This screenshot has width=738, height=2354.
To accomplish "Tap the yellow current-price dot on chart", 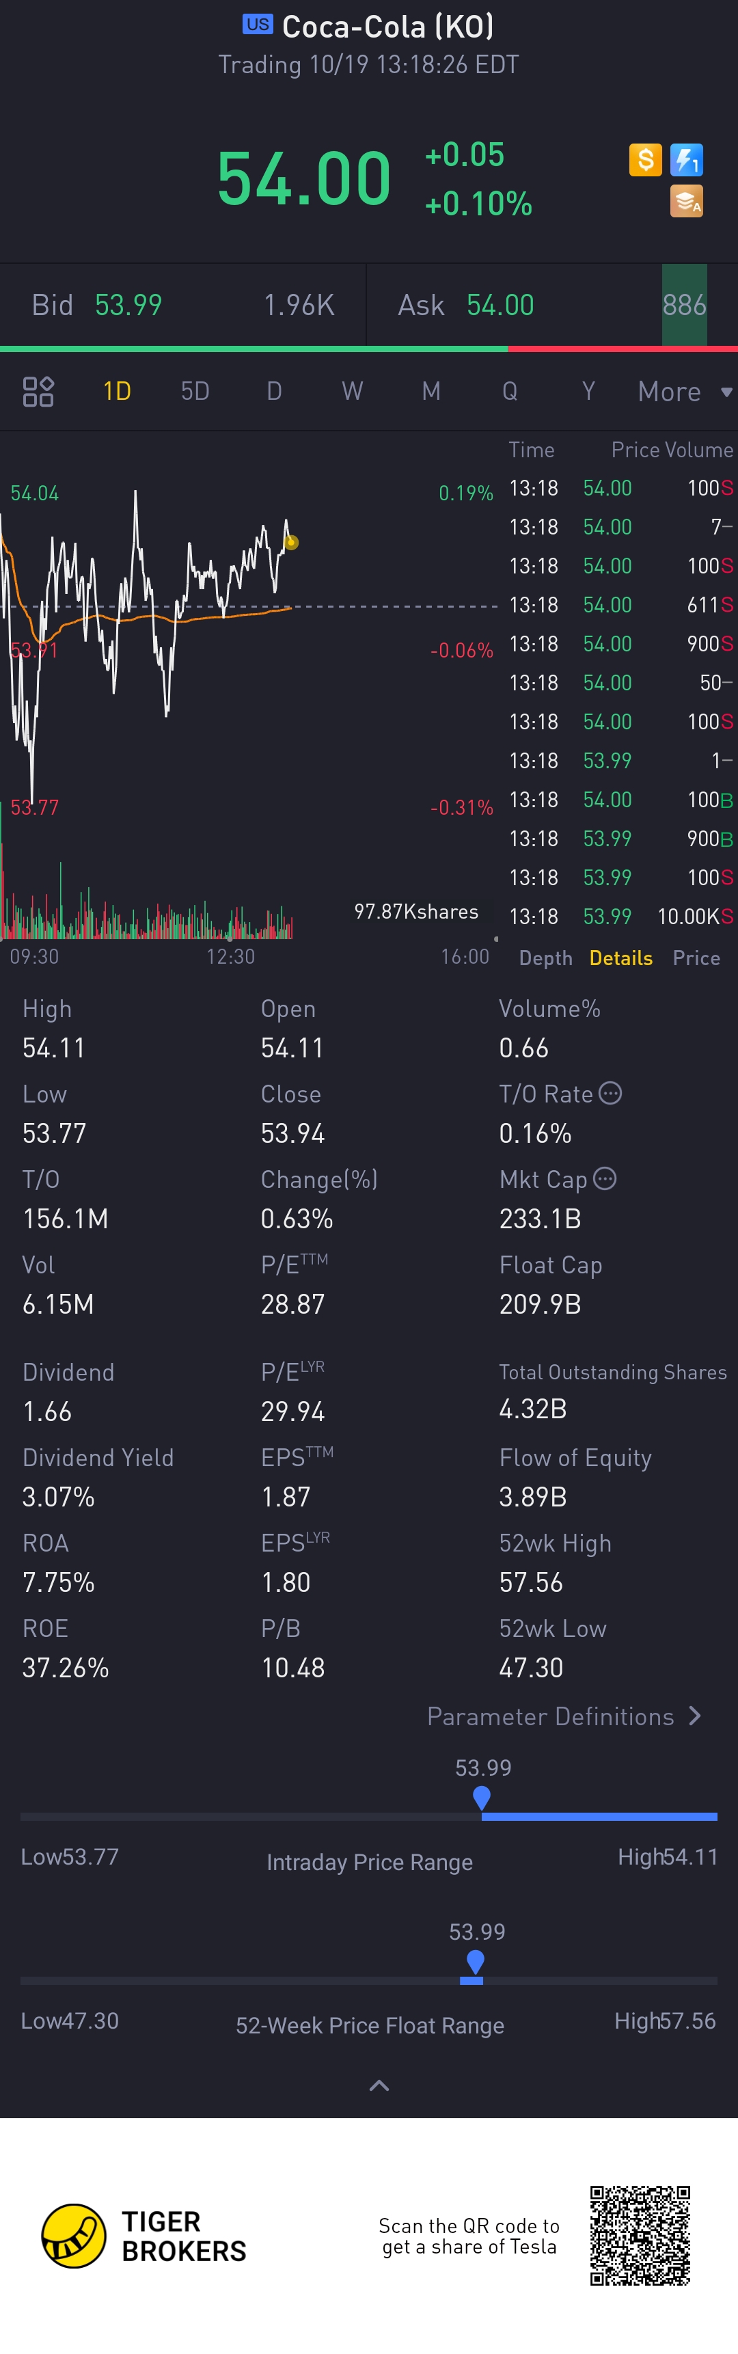I will pos(291,542).
